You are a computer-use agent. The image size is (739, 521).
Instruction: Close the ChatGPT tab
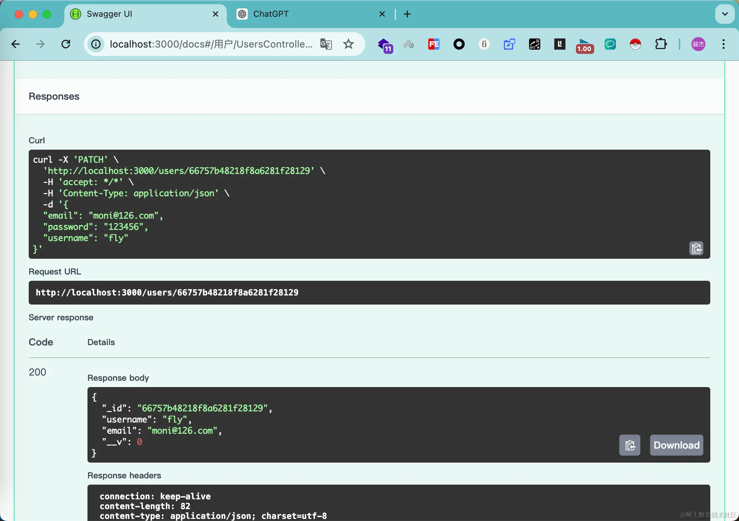(382, 14)
